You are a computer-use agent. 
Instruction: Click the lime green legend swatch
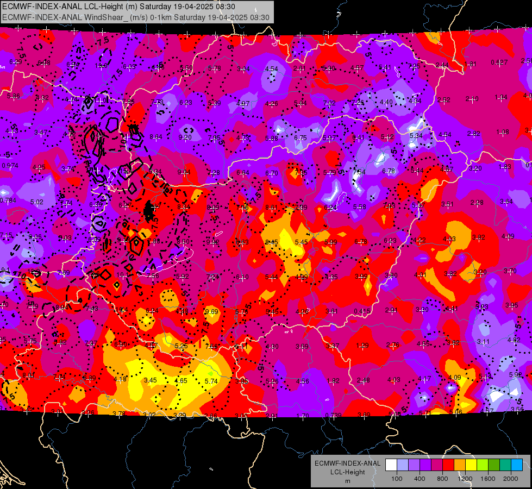click(483, 465)
